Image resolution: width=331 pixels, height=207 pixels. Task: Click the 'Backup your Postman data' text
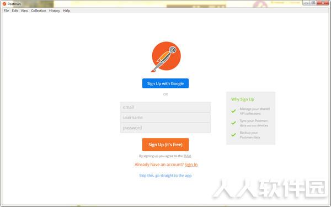(x=250, y=135)
